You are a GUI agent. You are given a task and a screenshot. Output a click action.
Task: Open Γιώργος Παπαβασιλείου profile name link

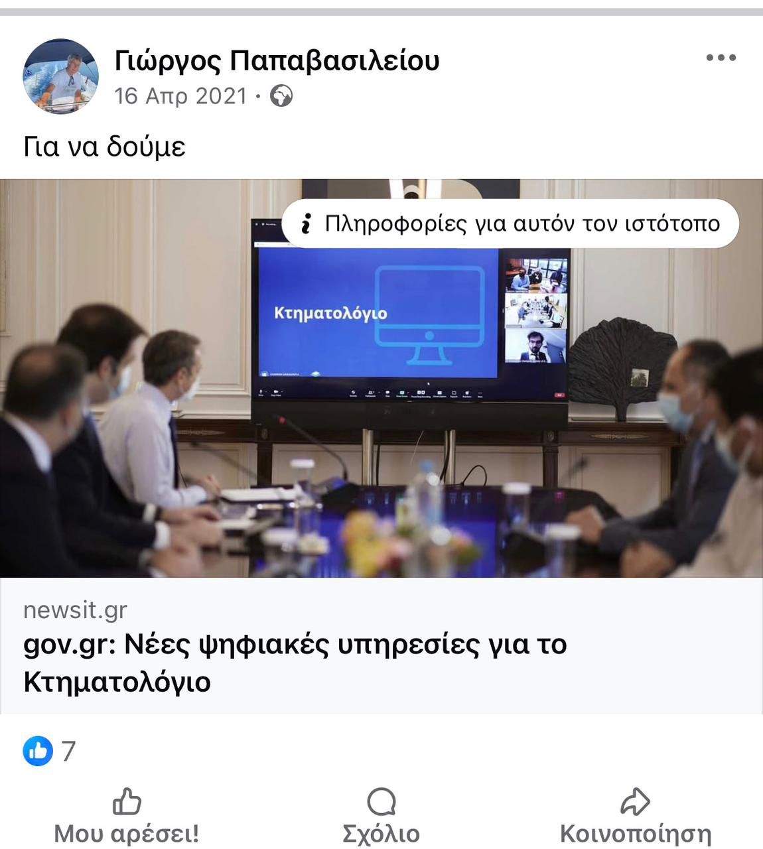click(x=277, y=61)
